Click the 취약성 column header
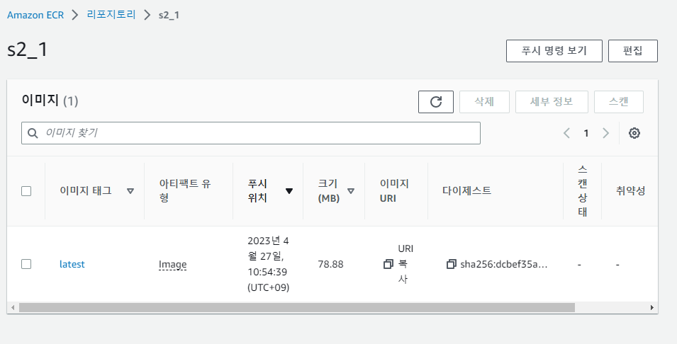The width and height of the screenshot is (677, 344). click(x=630, y=190)
